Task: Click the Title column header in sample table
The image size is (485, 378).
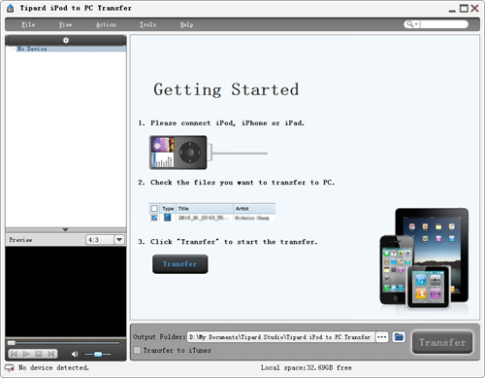Action: tap(205, 208)
